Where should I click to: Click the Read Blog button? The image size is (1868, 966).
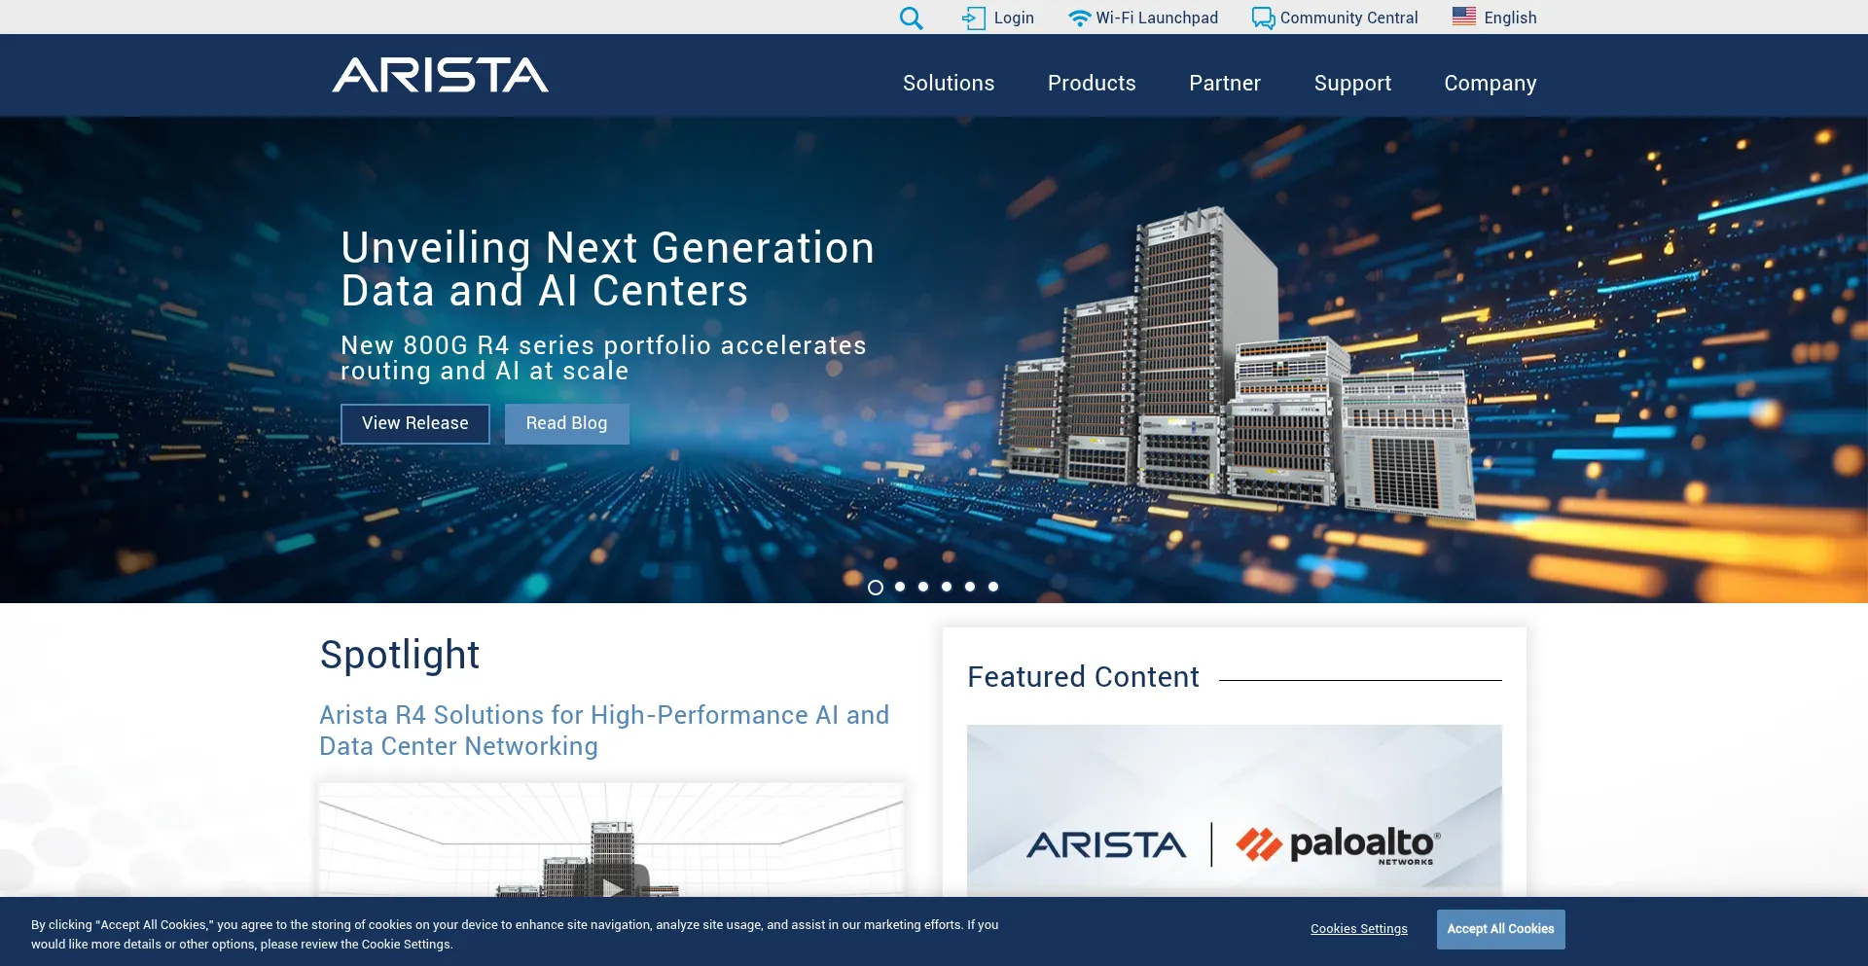(x=566, y=424)
